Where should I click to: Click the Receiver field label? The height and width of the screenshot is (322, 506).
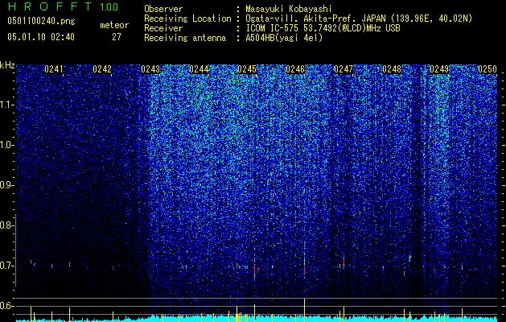pyautogui.click(x=163, y=28)
